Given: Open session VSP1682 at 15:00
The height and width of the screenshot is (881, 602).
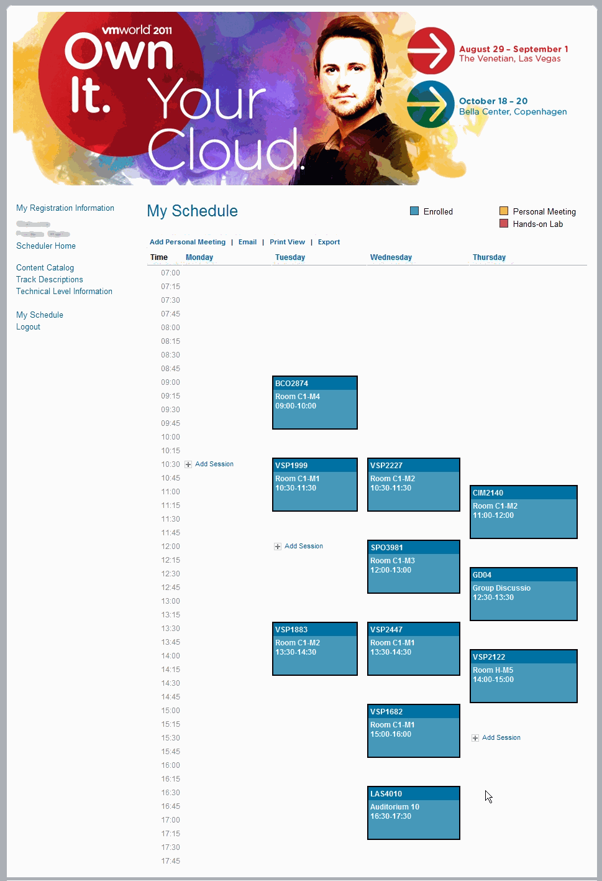Looking at the screenshot, I should (x=414, y=731).
